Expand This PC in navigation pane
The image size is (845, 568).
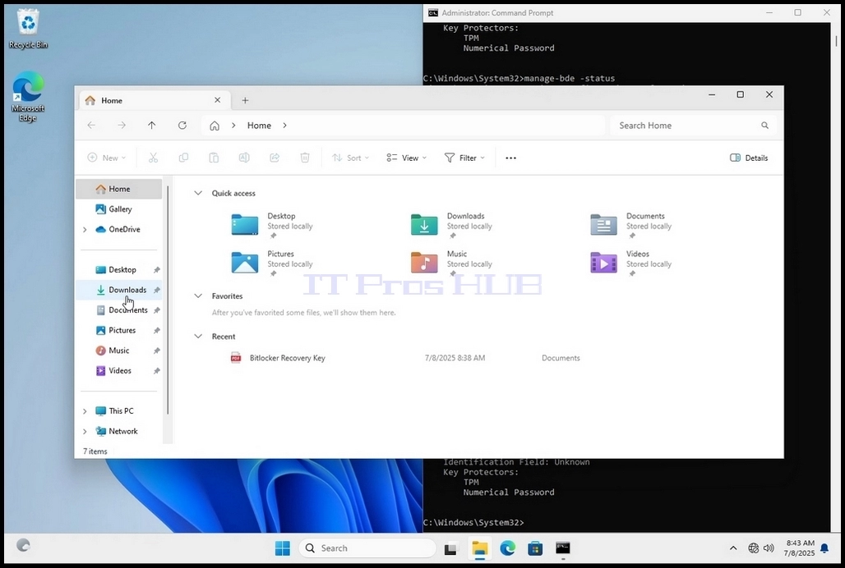pos(85,411)
